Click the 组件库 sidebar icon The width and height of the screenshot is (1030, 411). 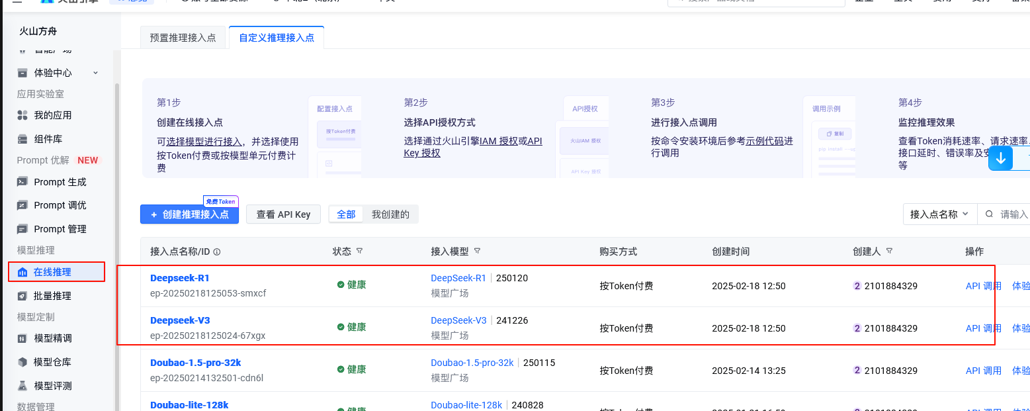(x=22, y=139)
